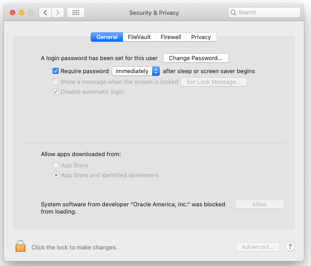Toggle the Disable automatic login checkbox
The height and width of the screenshot is (266, 311).
click(56, 92)
